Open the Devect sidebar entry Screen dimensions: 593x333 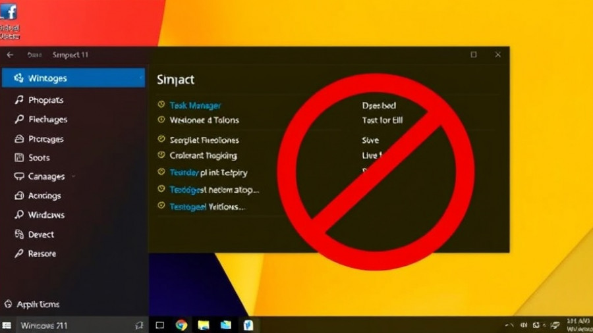(x=41, y=234)
